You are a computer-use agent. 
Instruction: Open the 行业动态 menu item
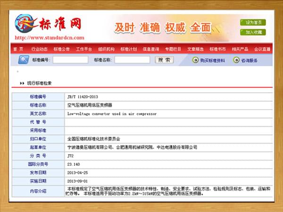[x=39, y=49]
